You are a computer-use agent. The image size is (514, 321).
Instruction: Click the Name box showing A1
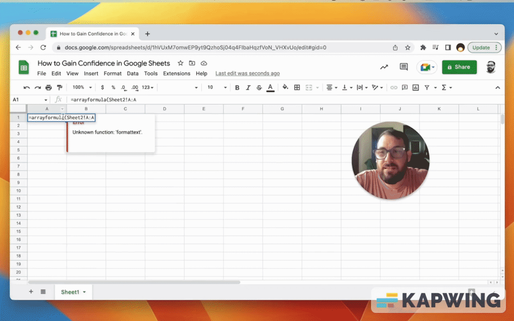30,100
